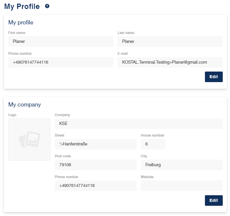Image resolution: width=230 pixels, height=216 pixels.
Task: Focus the profile Phone number field
Action: pyautogui.click(x=61, y=62)
